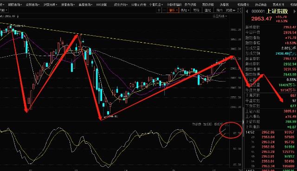Click 换指标 to change indicator

(219, 124)
